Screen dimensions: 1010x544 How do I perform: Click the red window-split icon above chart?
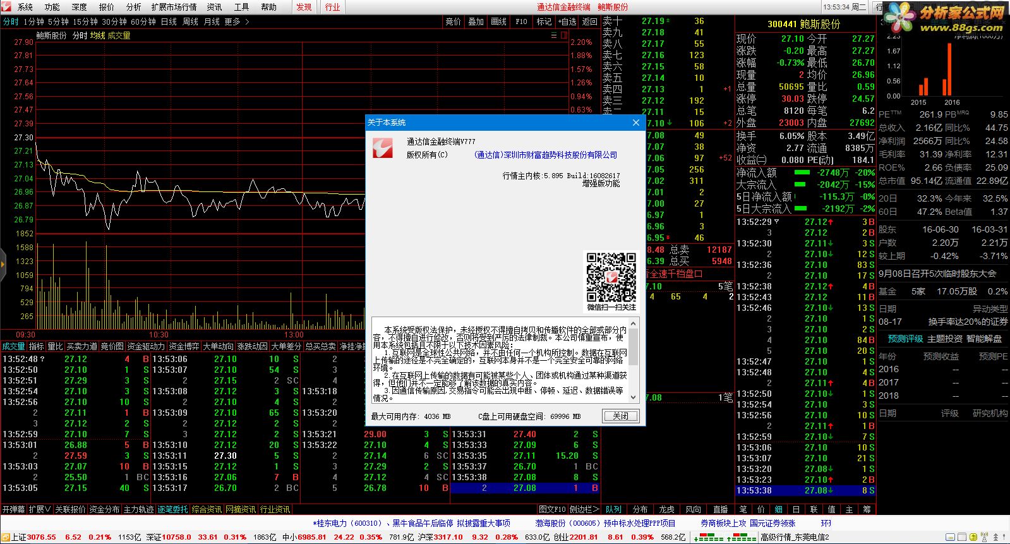tap(564, 35)
